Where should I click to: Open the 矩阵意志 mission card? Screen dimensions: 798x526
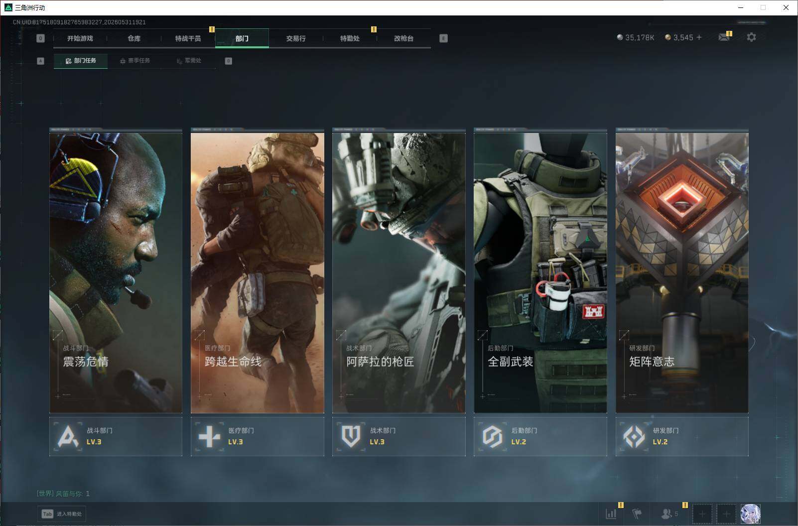coord(682,270)
